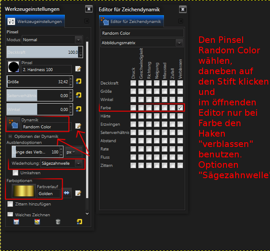This screenshot has width=270, height=251.
Task: Close the Editor für Zeichendynamik dock
Action: coord(183,9)
